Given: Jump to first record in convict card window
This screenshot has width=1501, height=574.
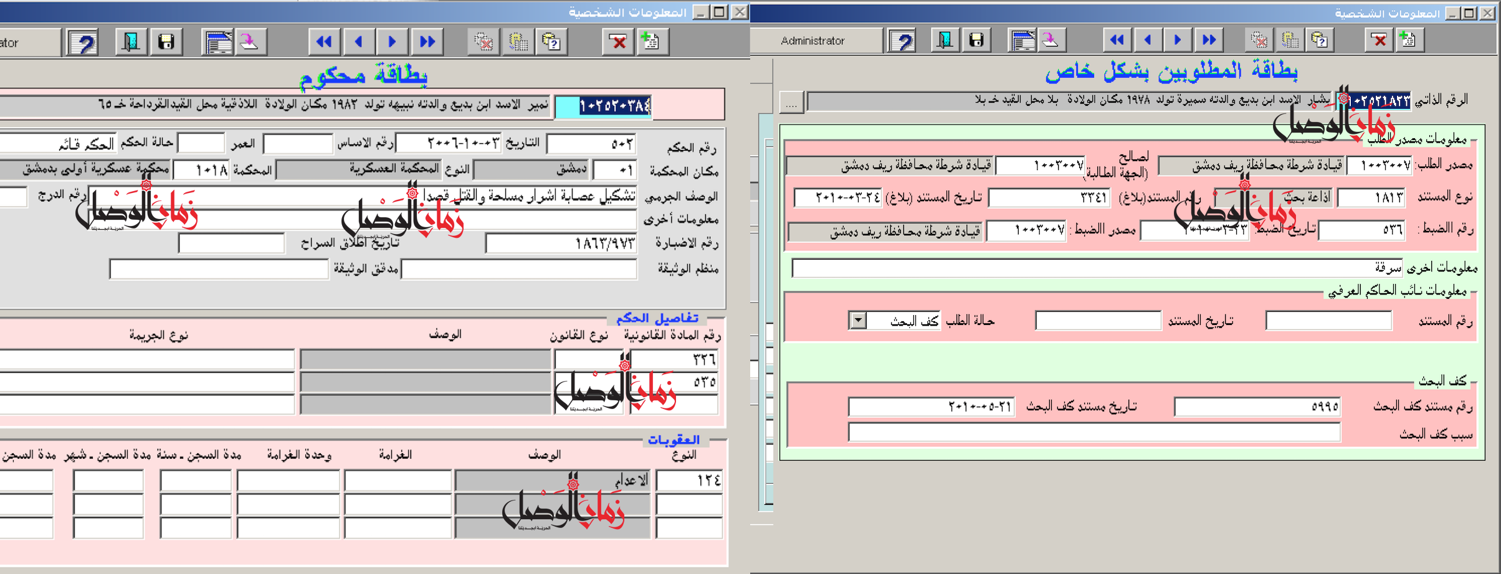Looking at the screenshot, I should click(x=324, y=42).
